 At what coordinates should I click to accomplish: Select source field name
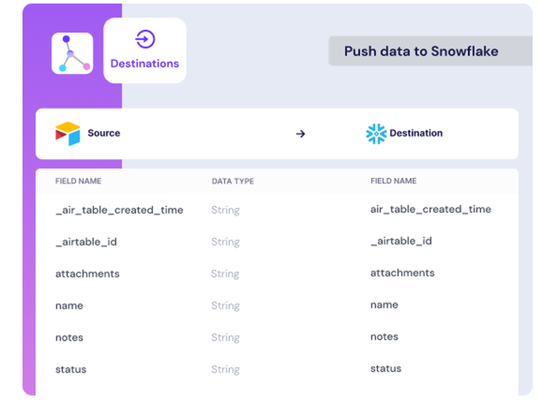[69, 306]
